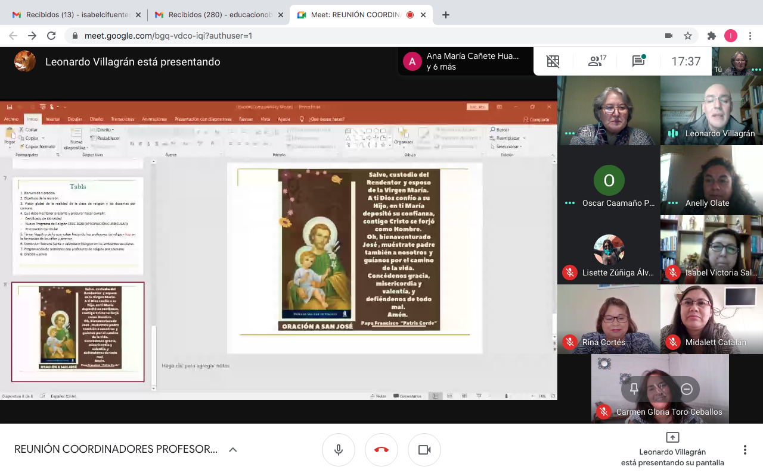Open a new browser tab
The width and height of the screenshot is (763, 476).
(x=446, y=15)
